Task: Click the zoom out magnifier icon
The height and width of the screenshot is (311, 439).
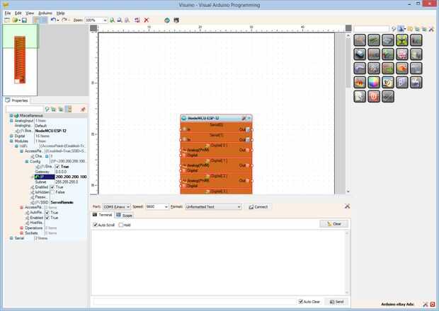Action: [120, 20]
